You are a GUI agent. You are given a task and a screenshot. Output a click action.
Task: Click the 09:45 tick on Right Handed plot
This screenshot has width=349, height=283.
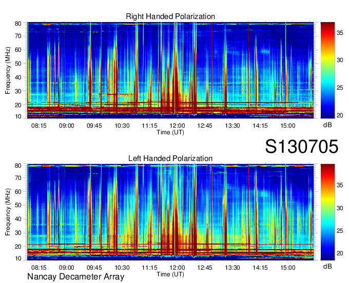point(94,126)
